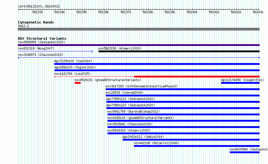
Task: Select nsv442108 (McCarroll2008) label
Action: 156,143
